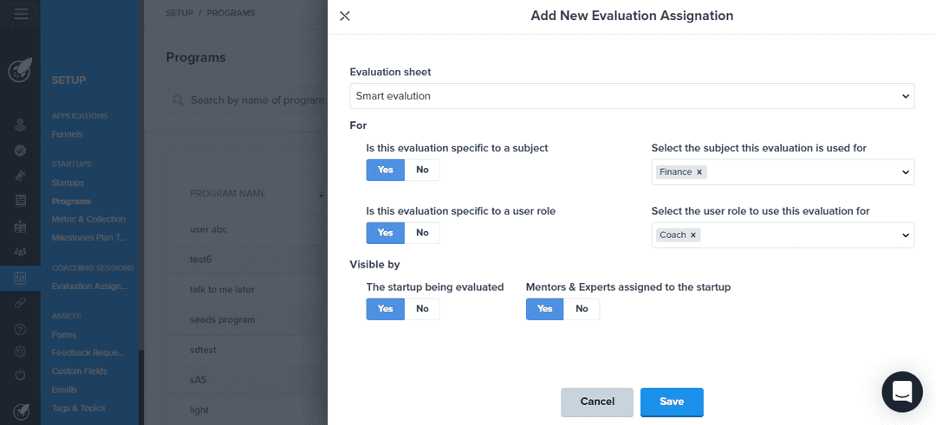Open the settings gear in sidebar

tap(20, 351)
